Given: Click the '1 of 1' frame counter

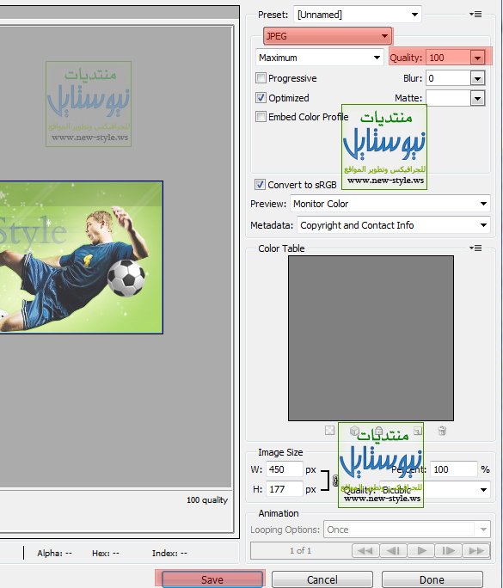Looking at the screenshot, I should 300,550.
